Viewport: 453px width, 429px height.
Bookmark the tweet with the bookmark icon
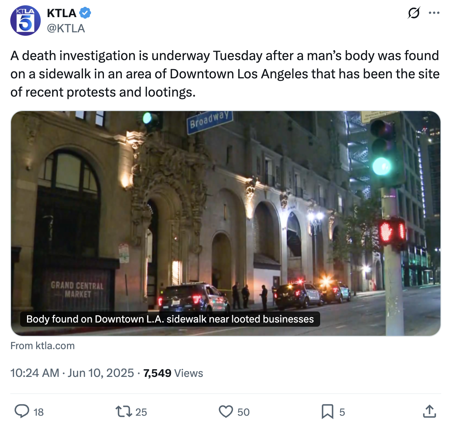[327, 412]
